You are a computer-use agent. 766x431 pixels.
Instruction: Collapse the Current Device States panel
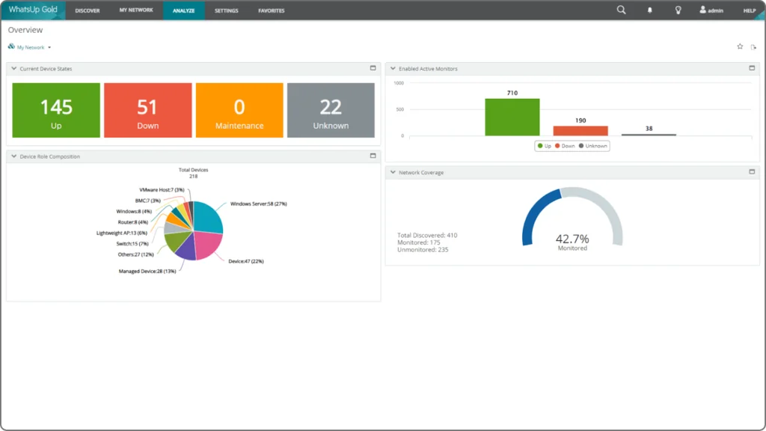(14, 69)
